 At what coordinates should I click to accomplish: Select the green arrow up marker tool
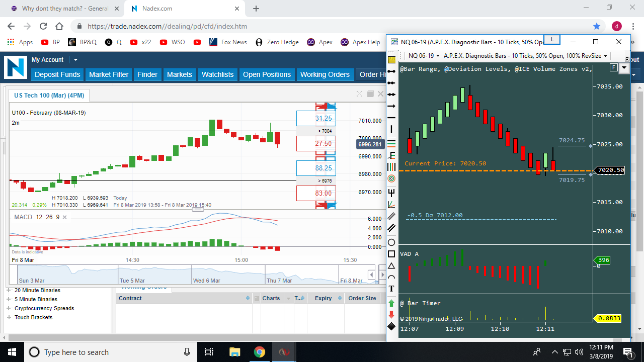coord(391,303)
